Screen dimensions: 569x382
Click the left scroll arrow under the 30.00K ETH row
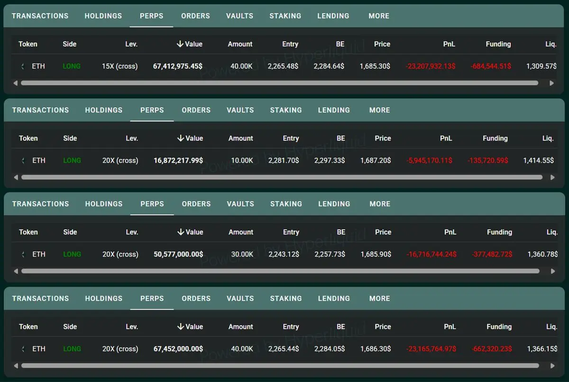[16, 271]
